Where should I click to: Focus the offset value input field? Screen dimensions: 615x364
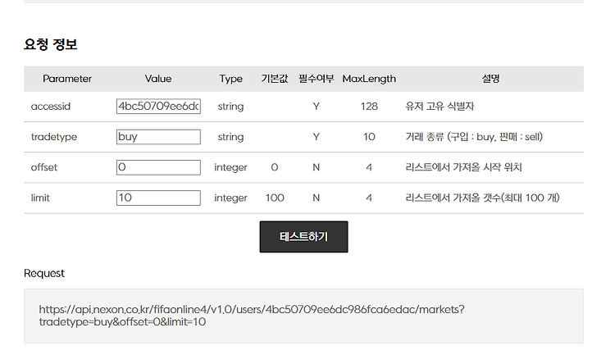pyautogui.click(x=158, y=167)
